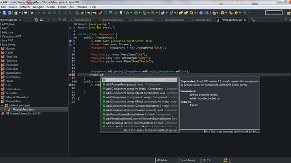Click the Open Type folder icon
291x163 pixels.
click(181, 13)
